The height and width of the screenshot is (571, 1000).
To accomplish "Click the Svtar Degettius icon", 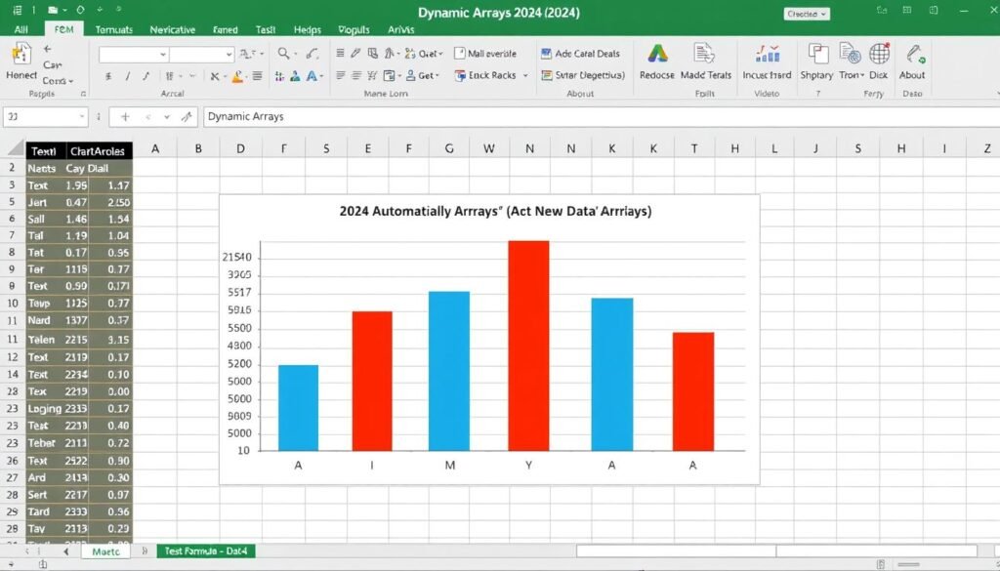I will 546,75.
